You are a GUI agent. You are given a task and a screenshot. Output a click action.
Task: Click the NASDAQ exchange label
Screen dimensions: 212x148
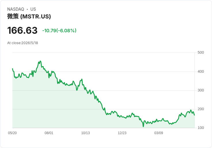[x=16, y=9]
